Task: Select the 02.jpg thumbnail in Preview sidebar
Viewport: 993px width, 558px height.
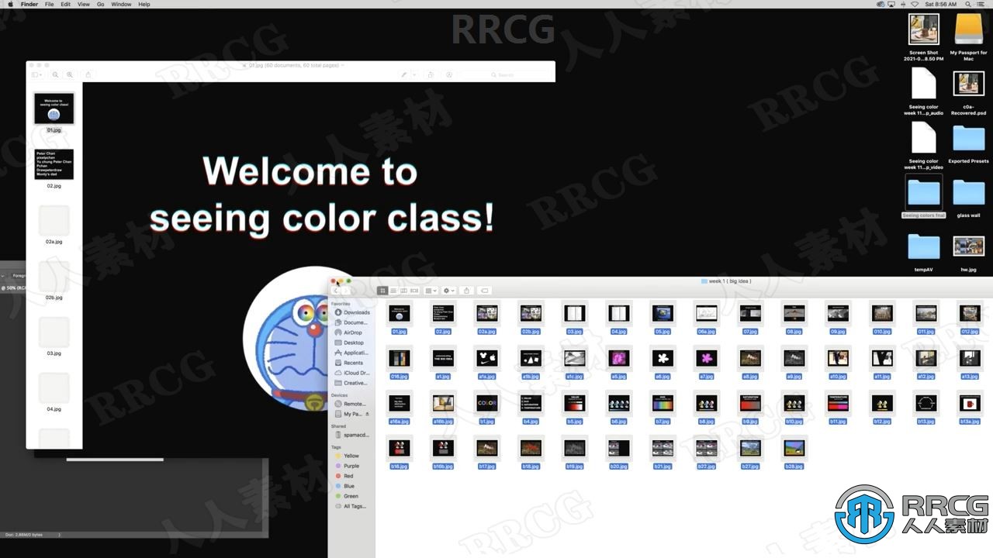Action: 54,164
